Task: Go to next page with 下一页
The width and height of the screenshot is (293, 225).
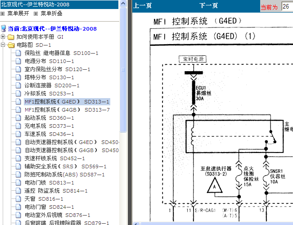Action: coord(208,5)
